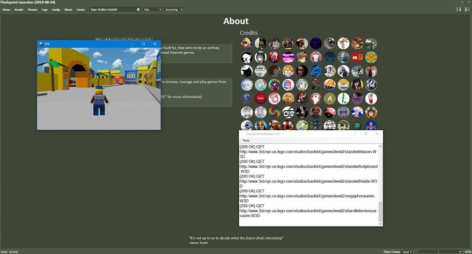Click the letter A credits avatar

pos(330,99)
